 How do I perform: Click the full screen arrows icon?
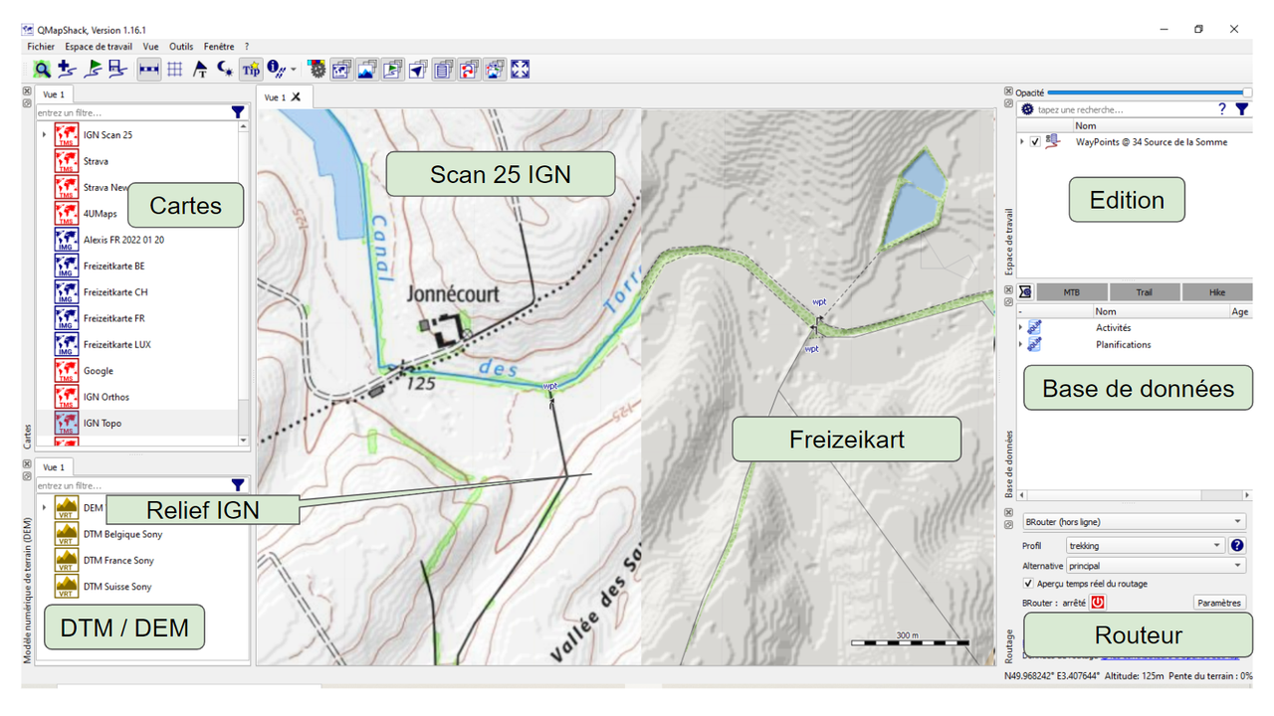[x=520, y=70]
